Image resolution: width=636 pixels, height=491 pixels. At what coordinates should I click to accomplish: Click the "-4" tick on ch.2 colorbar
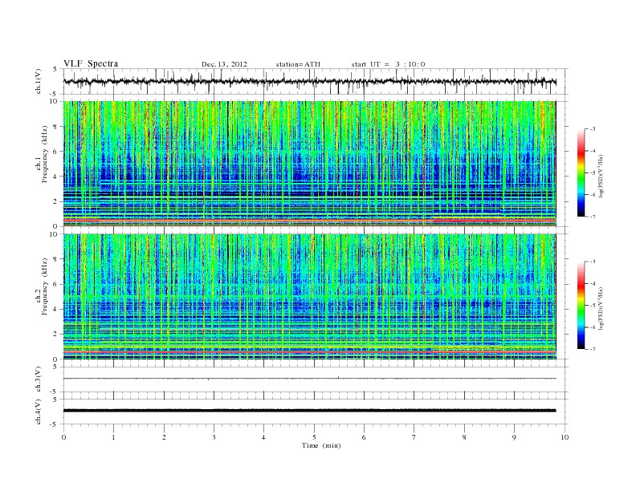pos(592,283)
